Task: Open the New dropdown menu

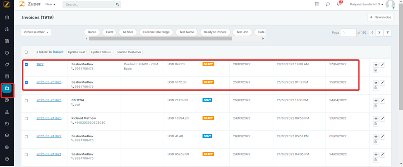Action: coord(50,5)
